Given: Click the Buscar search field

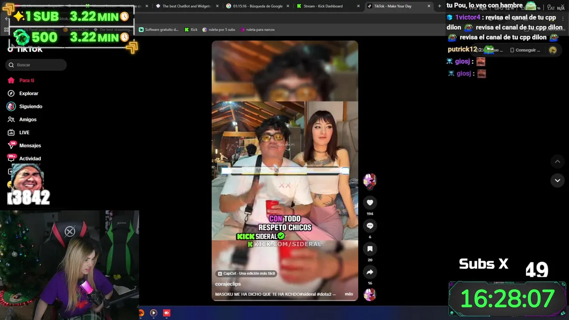Looking at the screenshot, I should click(x=36, y=65).
